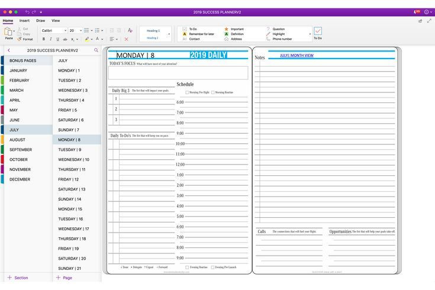Image resolution: width=435 pixels, height=290 pixels.
Task: Click the share notebook icon
Action: click(420, 21)
